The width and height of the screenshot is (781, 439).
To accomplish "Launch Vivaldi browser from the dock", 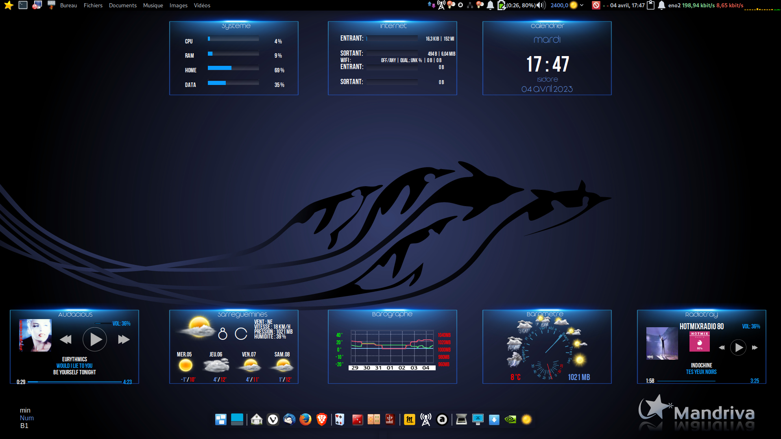I will (x=273, y=419).
